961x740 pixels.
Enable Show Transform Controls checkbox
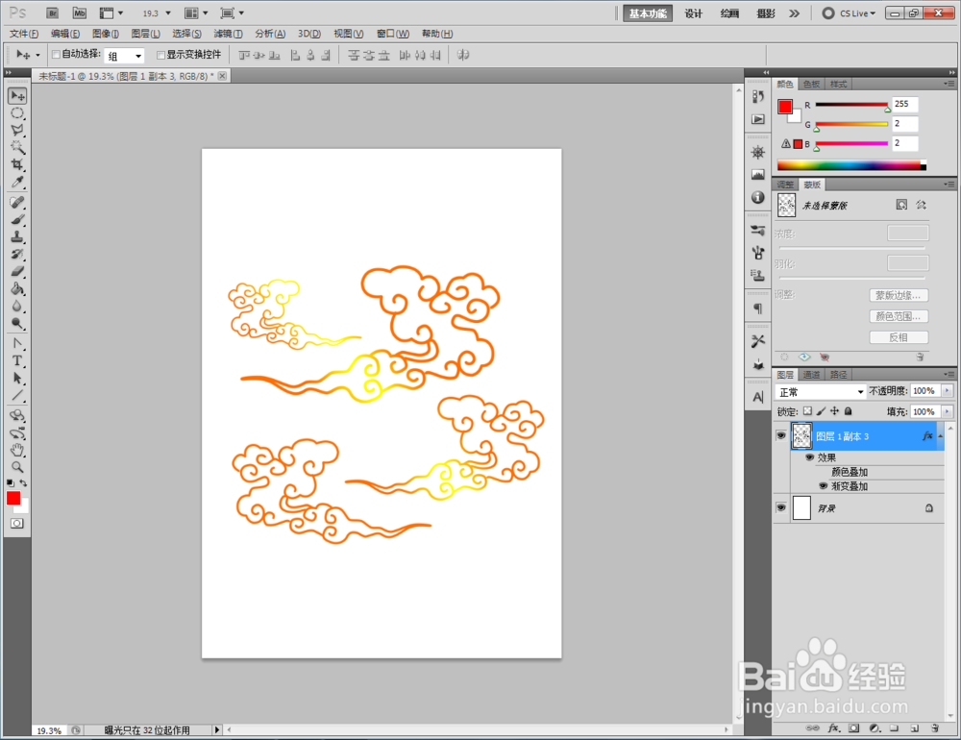tap(160, 55)
